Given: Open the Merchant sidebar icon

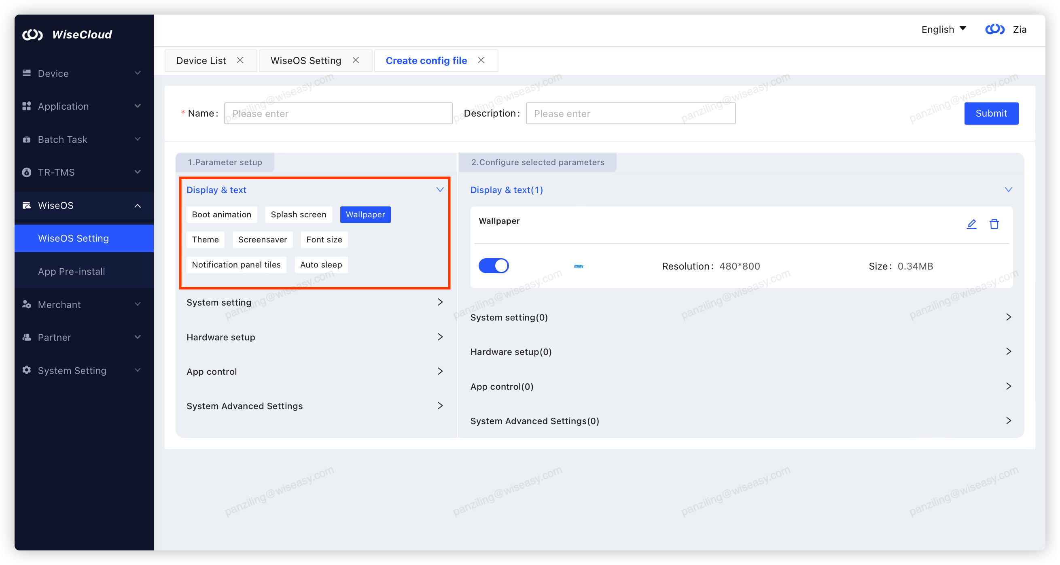Looking at the screenshot, I should tap(26, 304).
